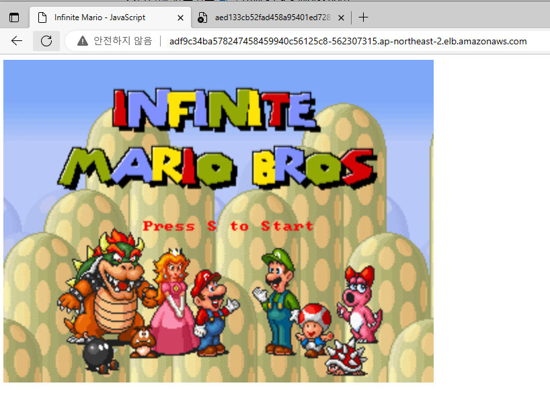550x402 pixels.
Task: Click the Infinite Mario Bros game canvas title
Action: 217,138
